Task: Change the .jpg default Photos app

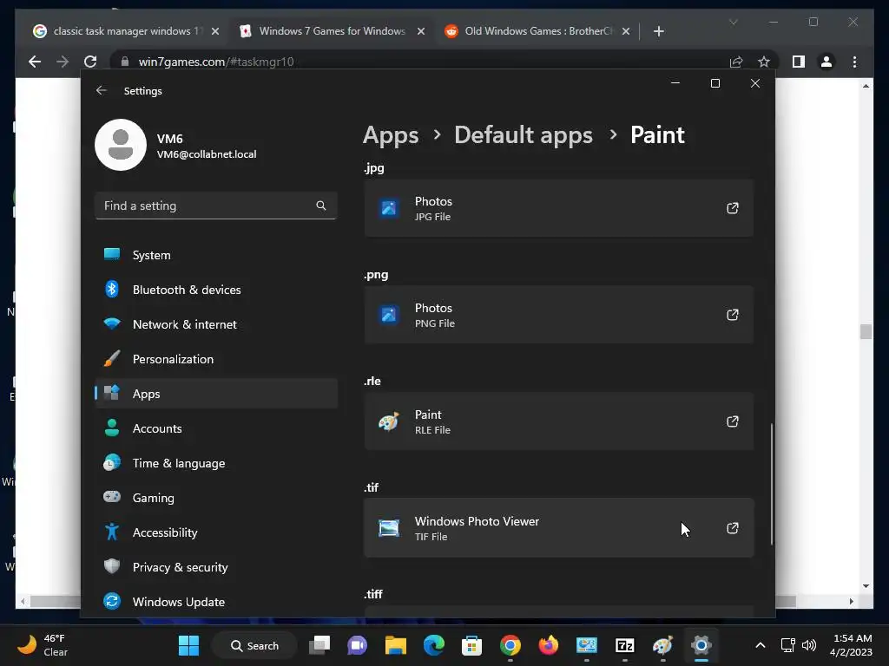Action: click(x=559, y=208)
